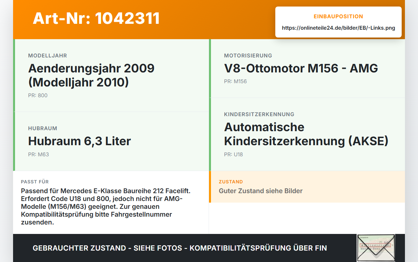
Task: Click the MOTORISIERUNG label
Action: (x=248, y=56)
